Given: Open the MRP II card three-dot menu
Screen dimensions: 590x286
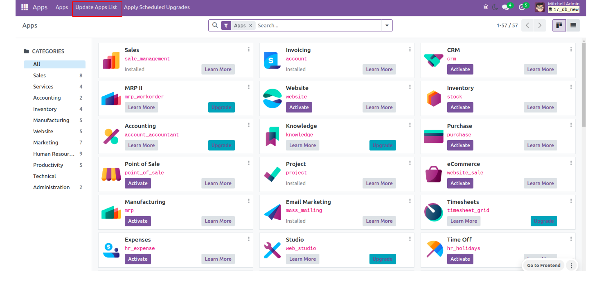Looking at the screenshot, I should pos(249,87).
